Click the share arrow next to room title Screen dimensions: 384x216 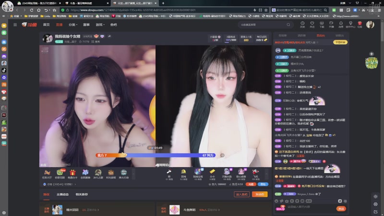click(x=109, y=36)
